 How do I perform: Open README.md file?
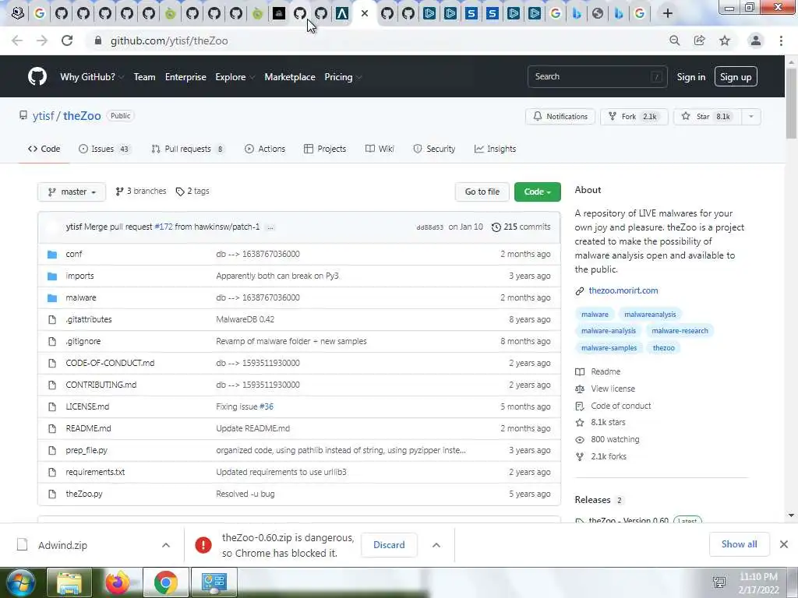[x=88, y=429]
